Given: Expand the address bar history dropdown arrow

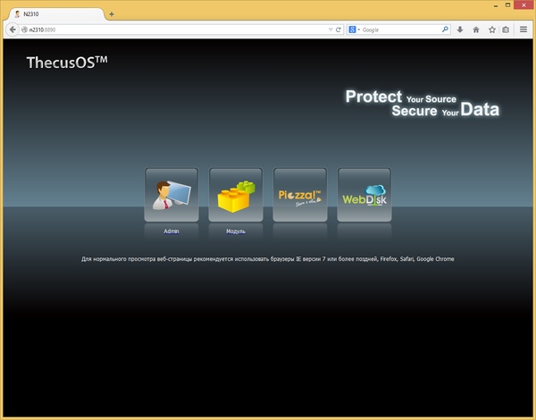Looking at the screenshot, I should pos(331,29).
